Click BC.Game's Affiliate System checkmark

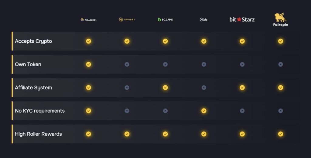click(x=165, y=87)
